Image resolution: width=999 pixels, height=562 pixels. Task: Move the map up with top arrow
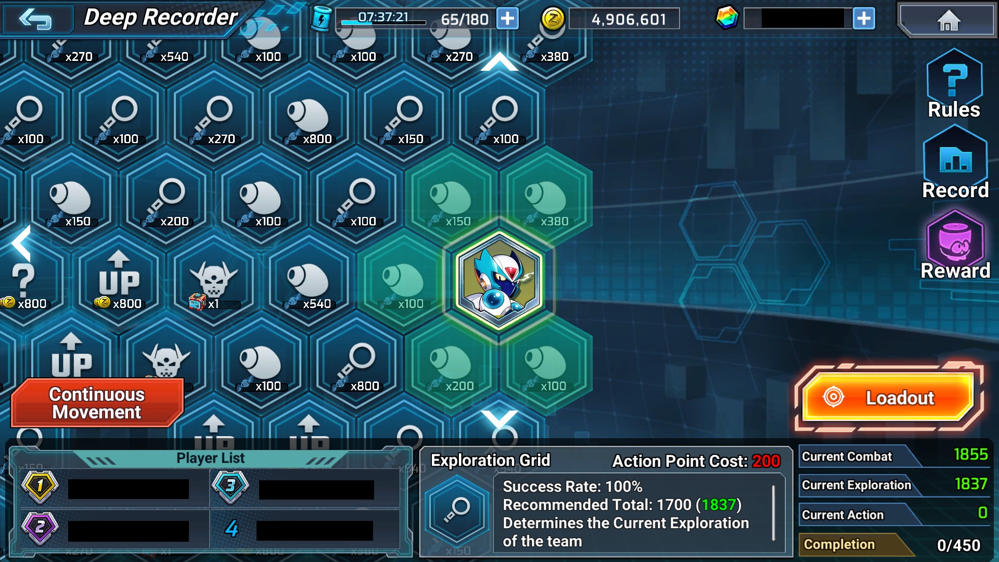pyautogui.click(x=499, y=61)
